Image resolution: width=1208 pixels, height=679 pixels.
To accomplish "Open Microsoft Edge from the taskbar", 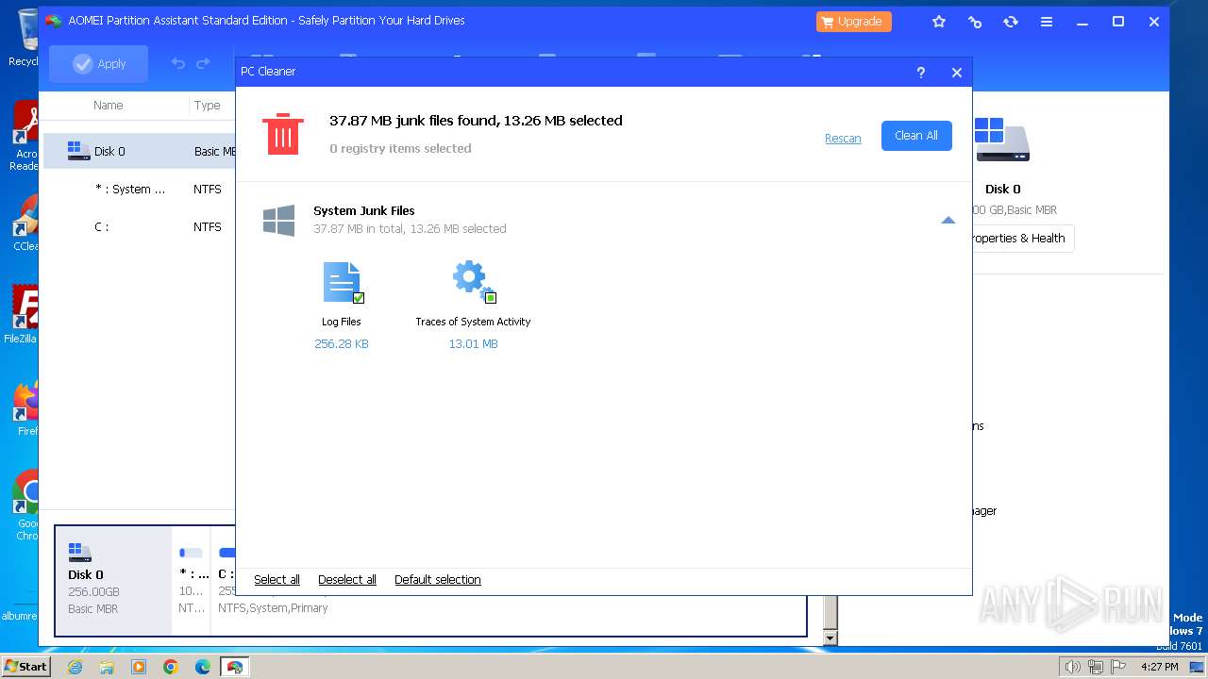I will pos(203,667).
